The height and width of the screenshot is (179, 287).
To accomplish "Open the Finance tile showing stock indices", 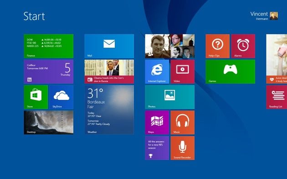I will point(48,46).
